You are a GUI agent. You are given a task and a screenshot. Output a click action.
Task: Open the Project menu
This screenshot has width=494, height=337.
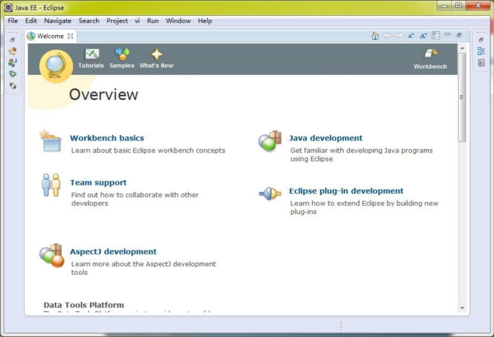117,21
